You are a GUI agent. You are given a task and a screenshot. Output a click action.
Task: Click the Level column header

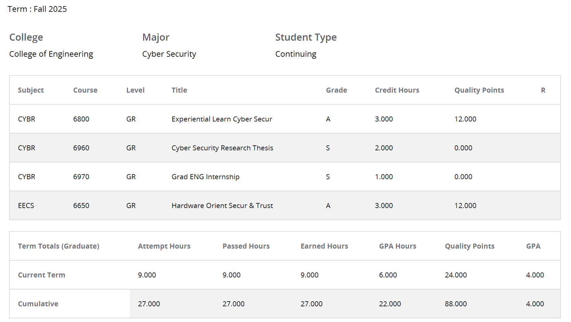pyautogui.click(x=135, y=90)
